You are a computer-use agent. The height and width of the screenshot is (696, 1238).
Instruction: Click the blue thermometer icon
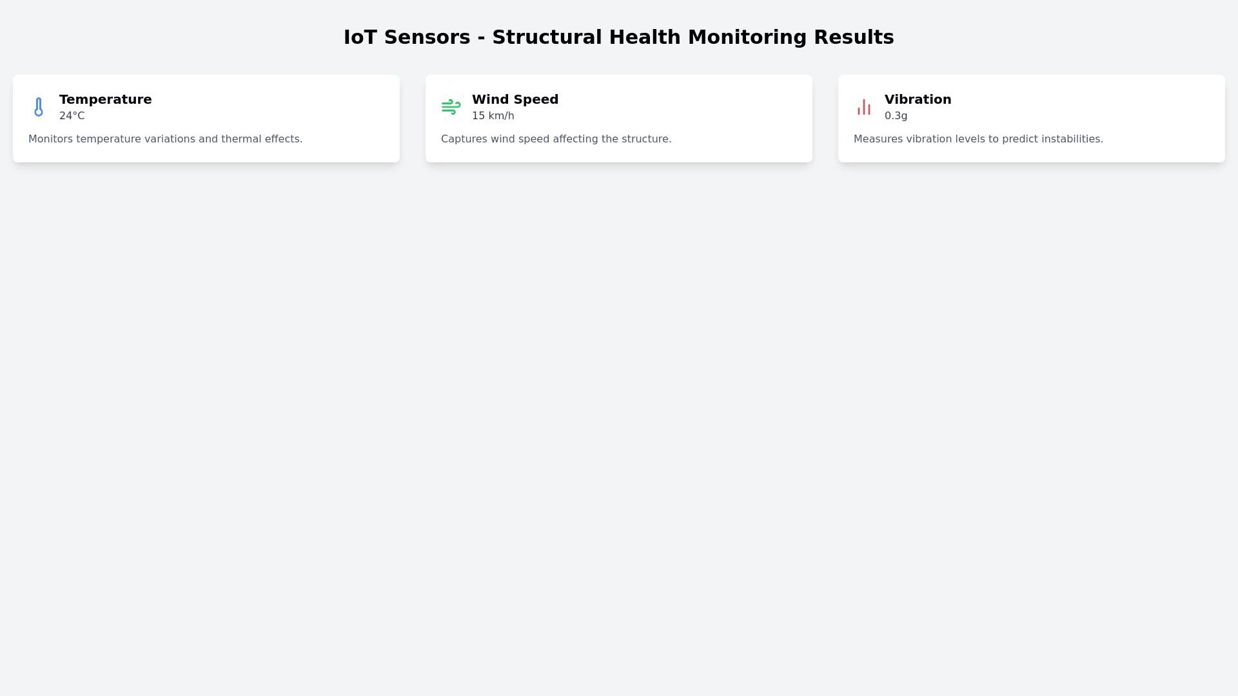coord(39,107)
